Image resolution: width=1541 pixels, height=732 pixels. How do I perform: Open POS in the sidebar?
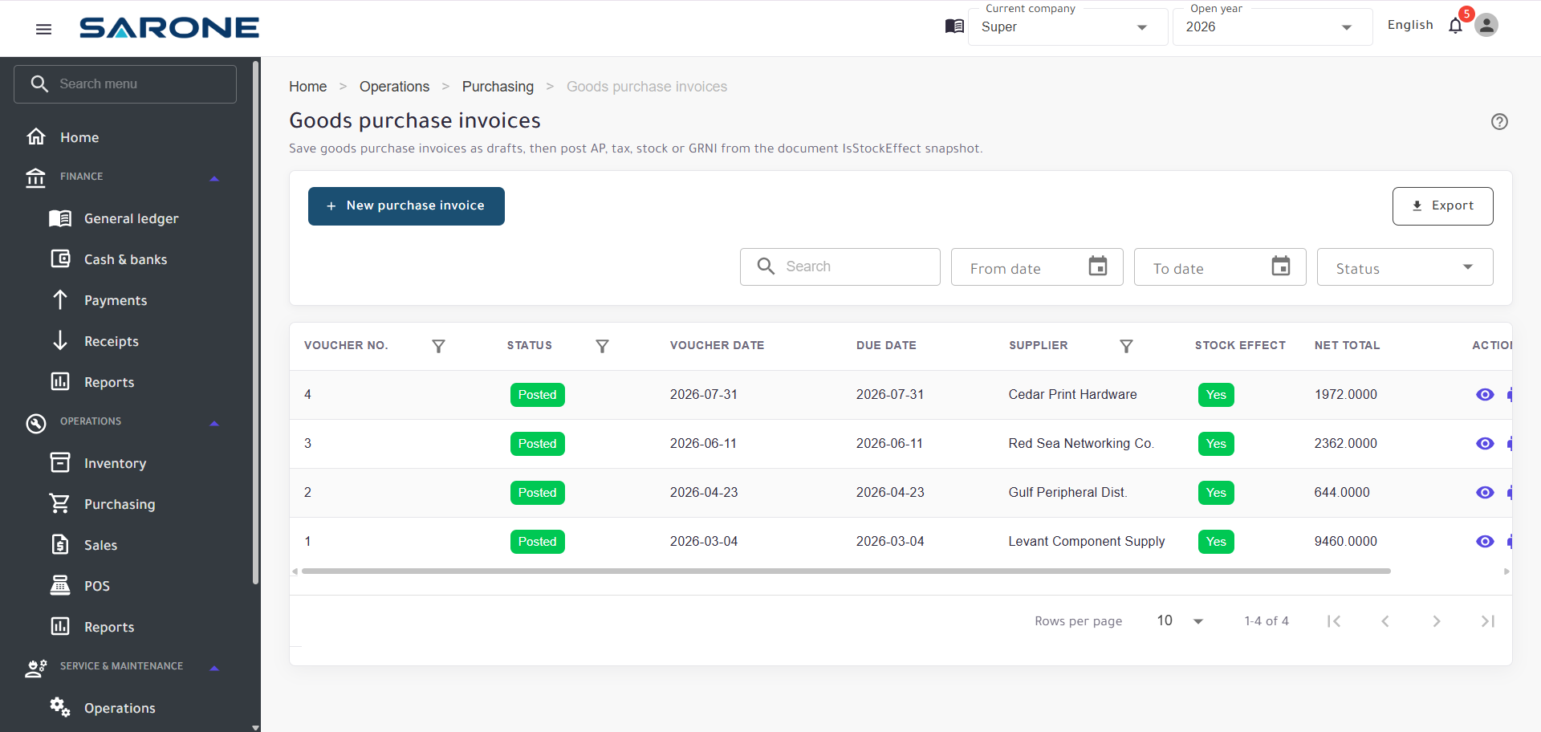point(96,586)
